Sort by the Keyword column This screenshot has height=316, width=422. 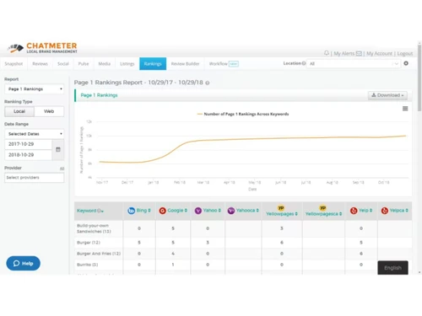[90, 211]
